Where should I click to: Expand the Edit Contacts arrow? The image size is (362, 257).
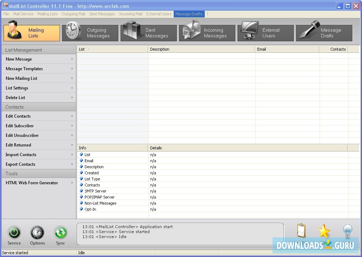point(72,116)
